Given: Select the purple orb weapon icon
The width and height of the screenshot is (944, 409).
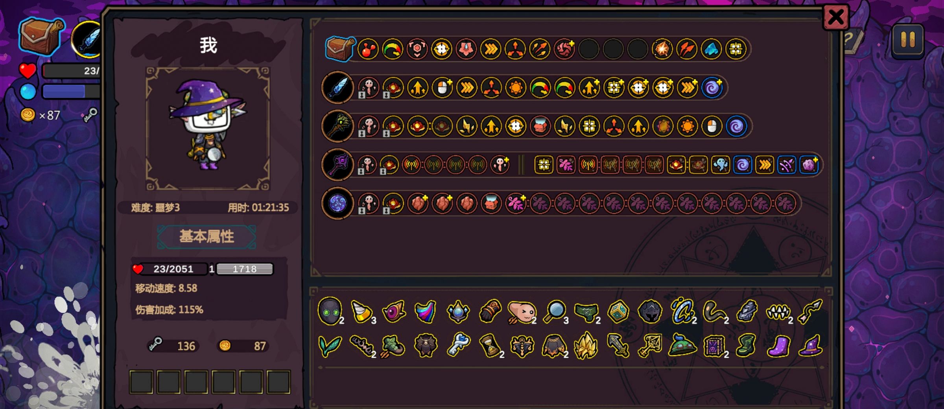Looking at the screenshot, I should click(337, 203).
